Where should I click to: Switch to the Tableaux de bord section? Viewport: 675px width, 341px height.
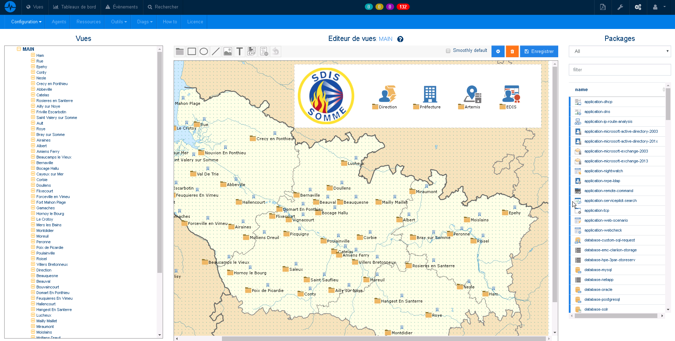tap(74, 7)
